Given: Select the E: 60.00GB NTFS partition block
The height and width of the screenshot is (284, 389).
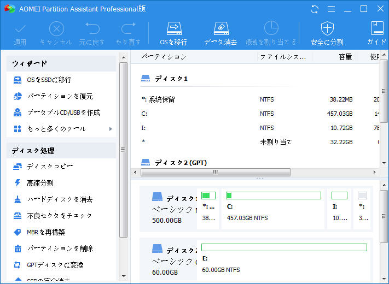Looking at the screenshot, I should pos(285,261).
